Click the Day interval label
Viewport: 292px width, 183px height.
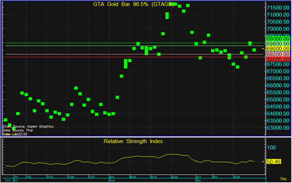point(283,179)
